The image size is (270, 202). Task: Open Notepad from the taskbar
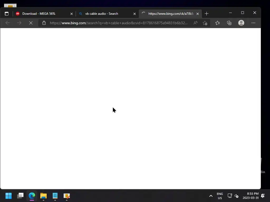click(x=55, y=196)
